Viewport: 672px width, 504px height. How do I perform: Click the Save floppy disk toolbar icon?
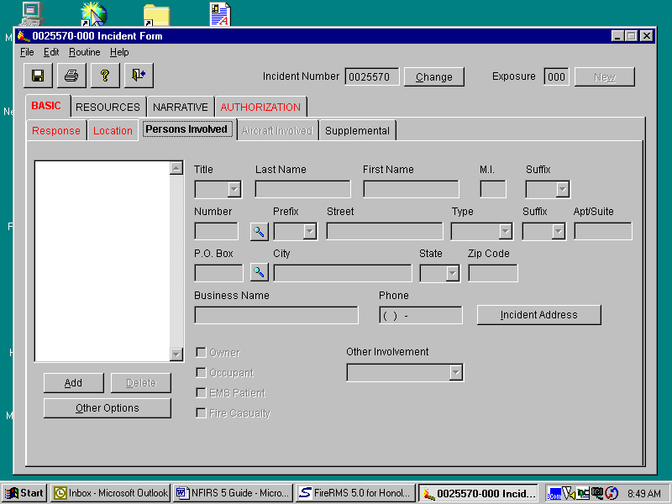[x=38, y=76]
